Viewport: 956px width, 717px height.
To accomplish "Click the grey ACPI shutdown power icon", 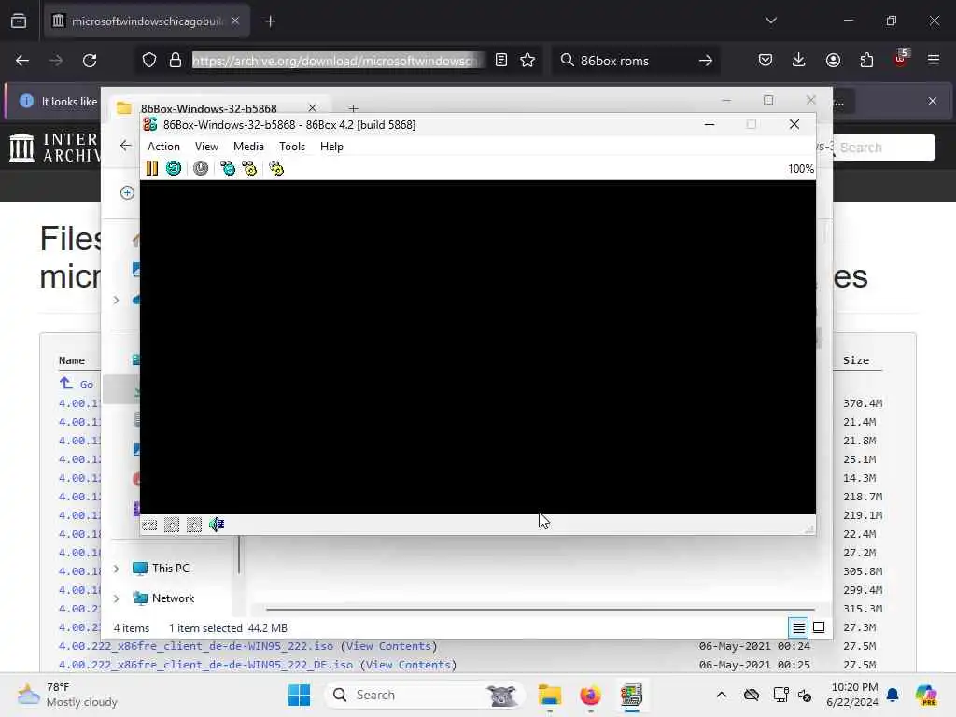I will point(201,168).
